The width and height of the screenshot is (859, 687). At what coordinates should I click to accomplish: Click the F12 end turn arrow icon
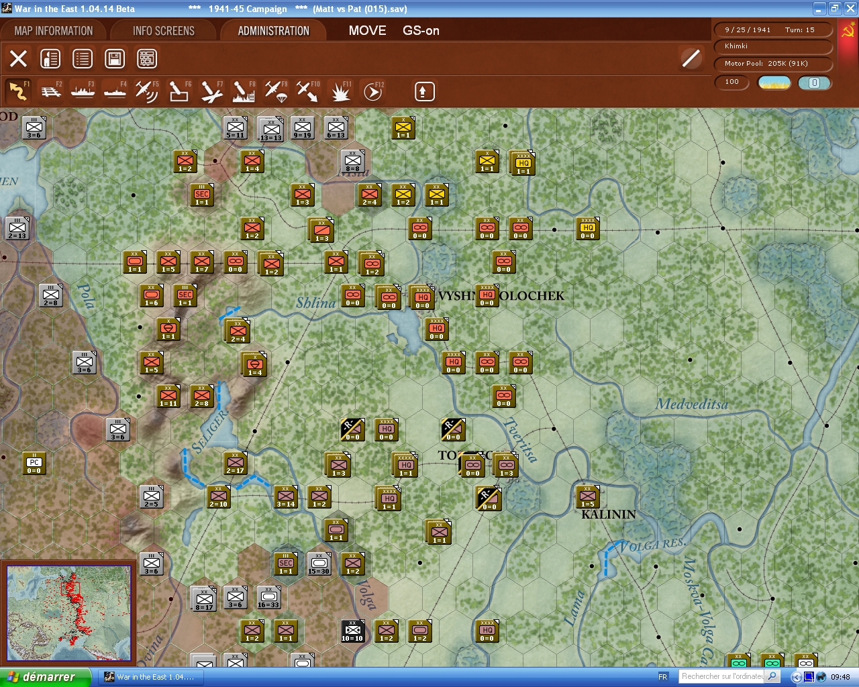372,91
